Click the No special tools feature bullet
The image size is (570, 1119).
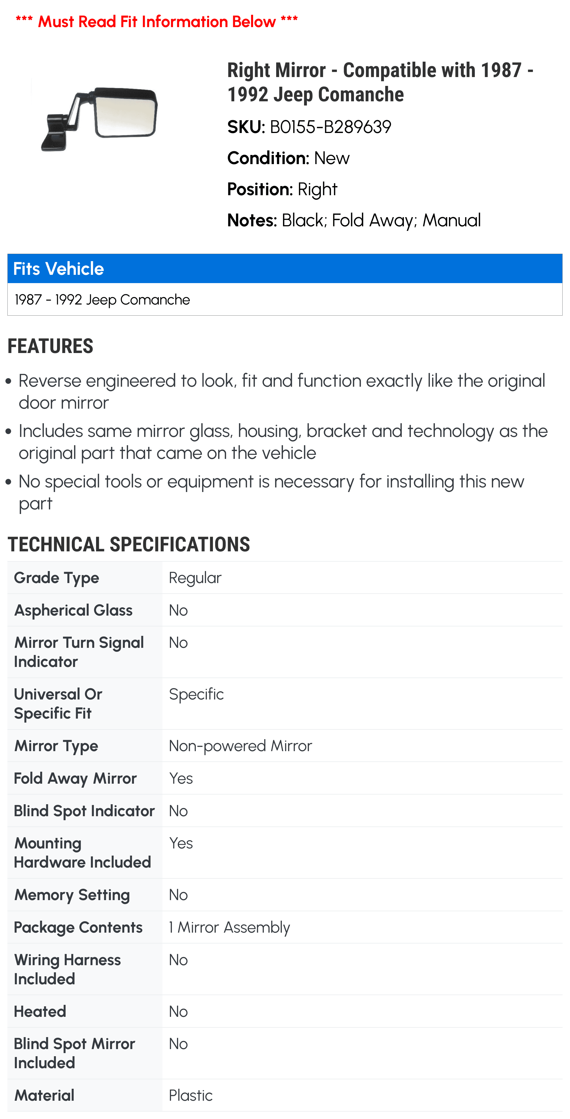click(x=272, y=492)
